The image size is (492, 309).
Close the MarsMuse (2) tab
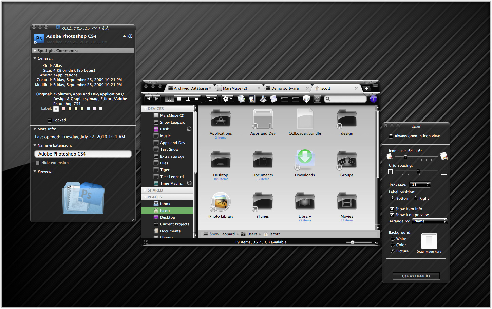tap(259, 88)
